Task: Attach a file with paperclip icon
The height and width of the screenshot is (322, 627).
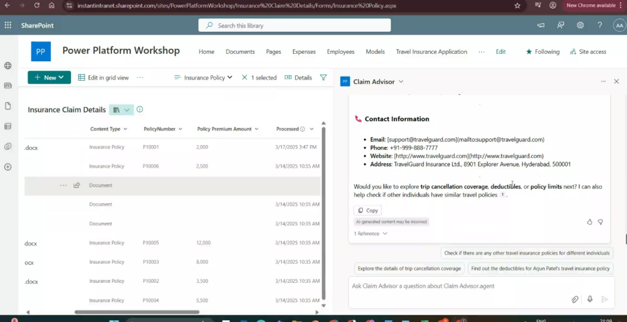Action: (x=574, y=299)
